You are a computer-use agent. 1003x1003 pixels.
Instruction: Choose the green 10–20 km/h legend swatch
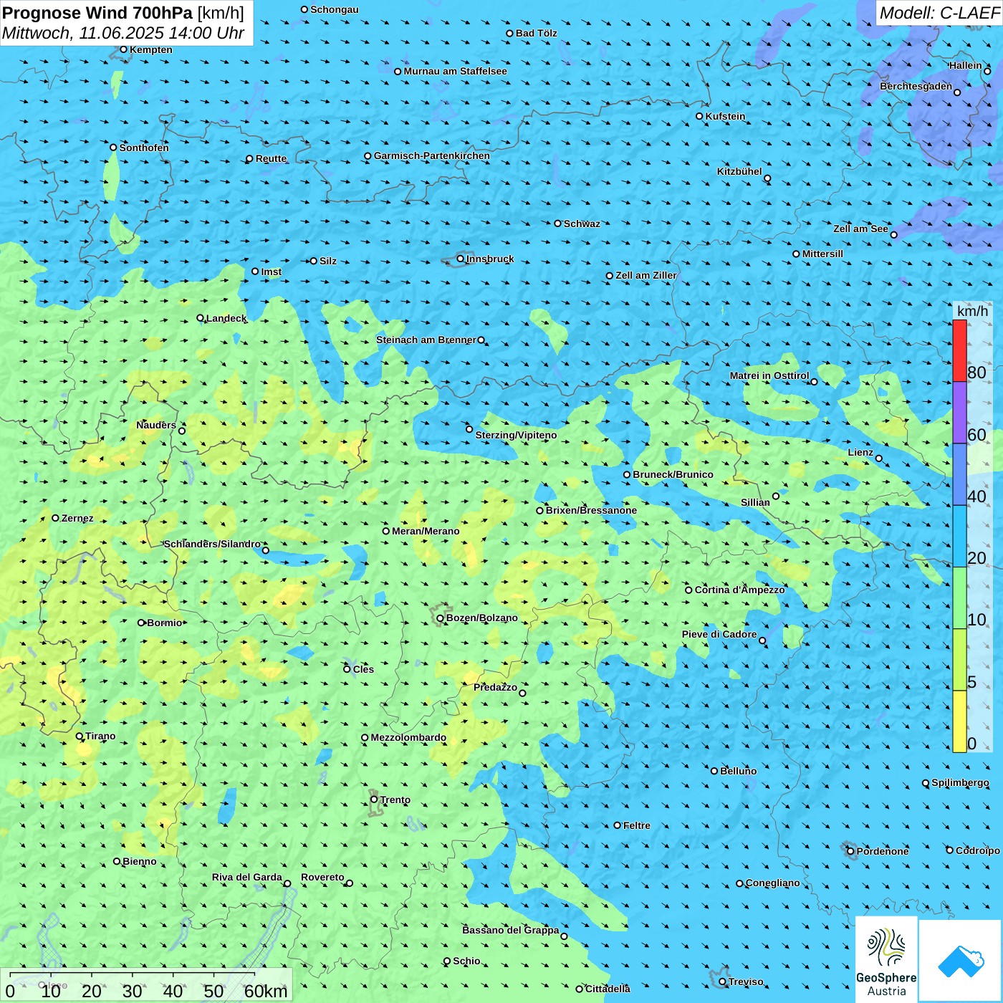pyautogui.click(x=959, y=598)
